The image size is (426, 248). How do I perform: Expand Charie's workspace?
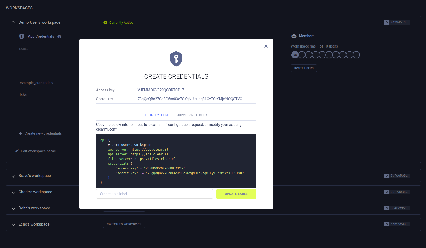pos(13,192)
